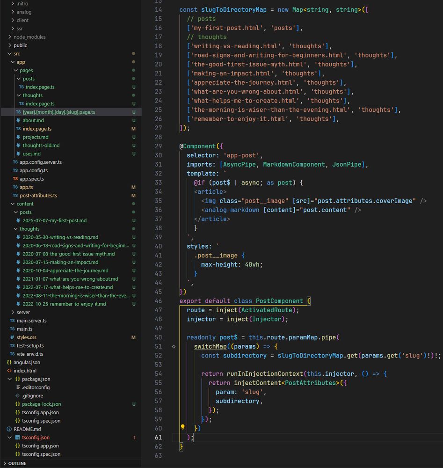Click the MarkdownComponent import entry
This screenshot has height=468, width=443.
click(294, 164)
